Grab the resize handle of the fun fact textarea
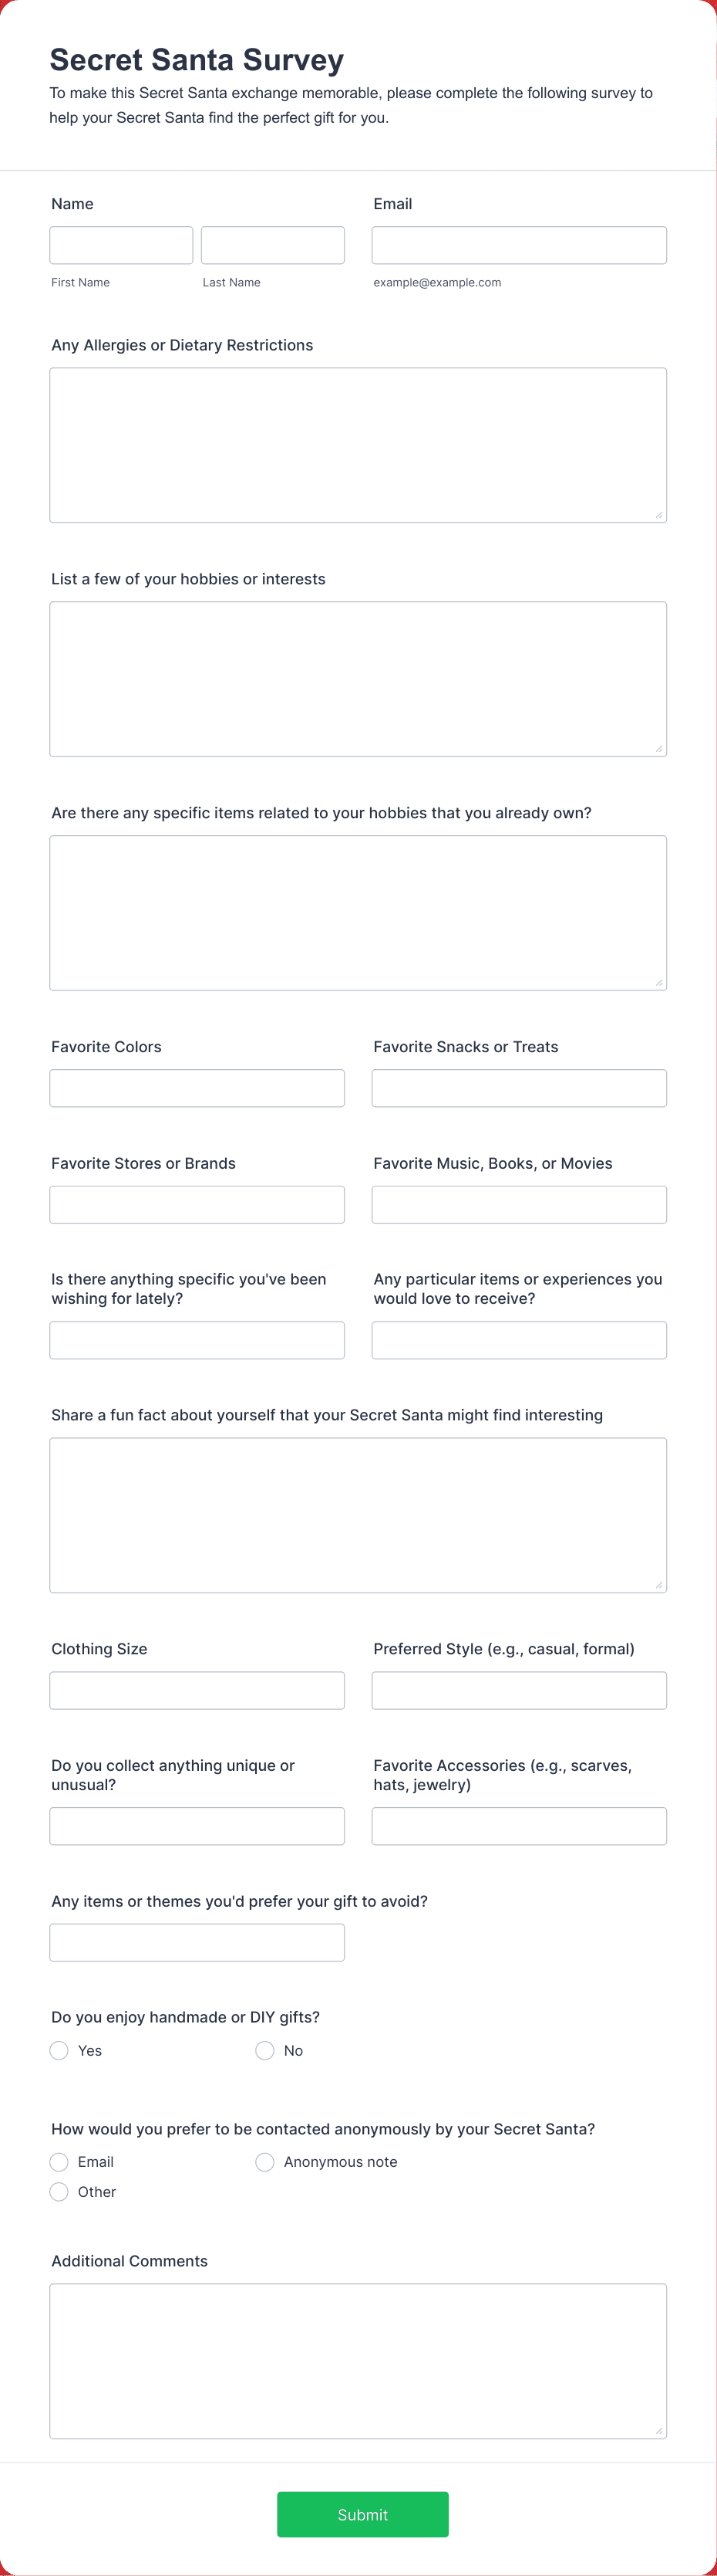 659,1585
